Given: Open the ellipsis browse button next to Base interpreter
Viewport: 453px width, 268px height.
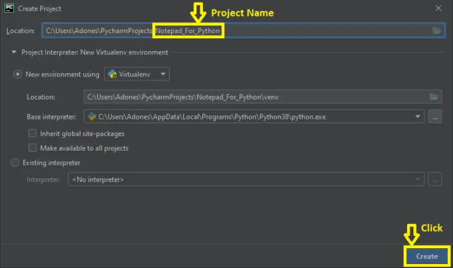Looking at the screenshot, I should click(x=435, y=117).
